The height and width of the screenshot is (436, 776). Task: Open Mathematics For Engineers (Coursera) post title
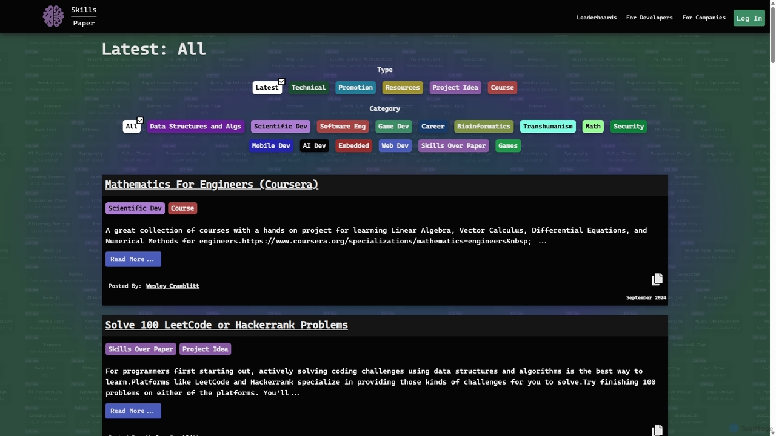click(212, 184)
